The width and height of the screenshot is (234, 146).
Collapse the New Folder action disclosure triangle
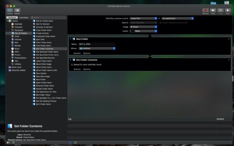[71, 39]
